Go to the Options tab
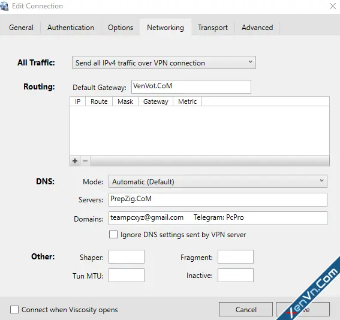The height and width of the screenshot is (320, 340). (x=121, y=28)
